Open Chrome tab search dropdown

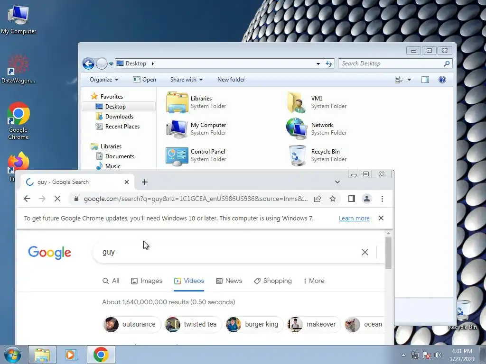coord(337,182)
